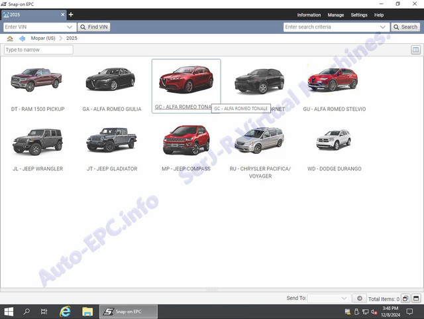The height and width of the screenshot is (319, 424).
Task: Close the 2025 tab
Action: pos(63,15)
